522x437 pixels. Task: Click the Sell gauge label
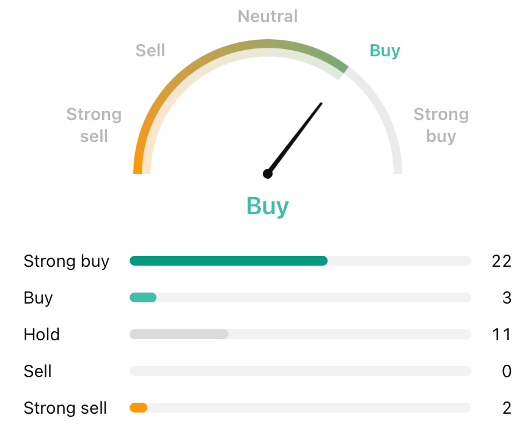pyautogui.click(x=150, y=51)
